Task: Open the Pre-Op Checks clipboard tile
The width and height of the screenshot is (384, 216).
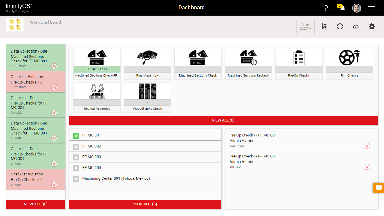Action: (x=299, y=64)
